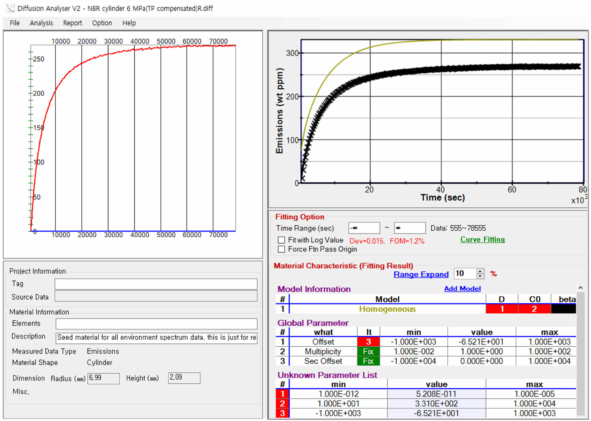Enable Fit with Log Value checkbox
This screenshot has width=591, height=421.
coord(281,240)
